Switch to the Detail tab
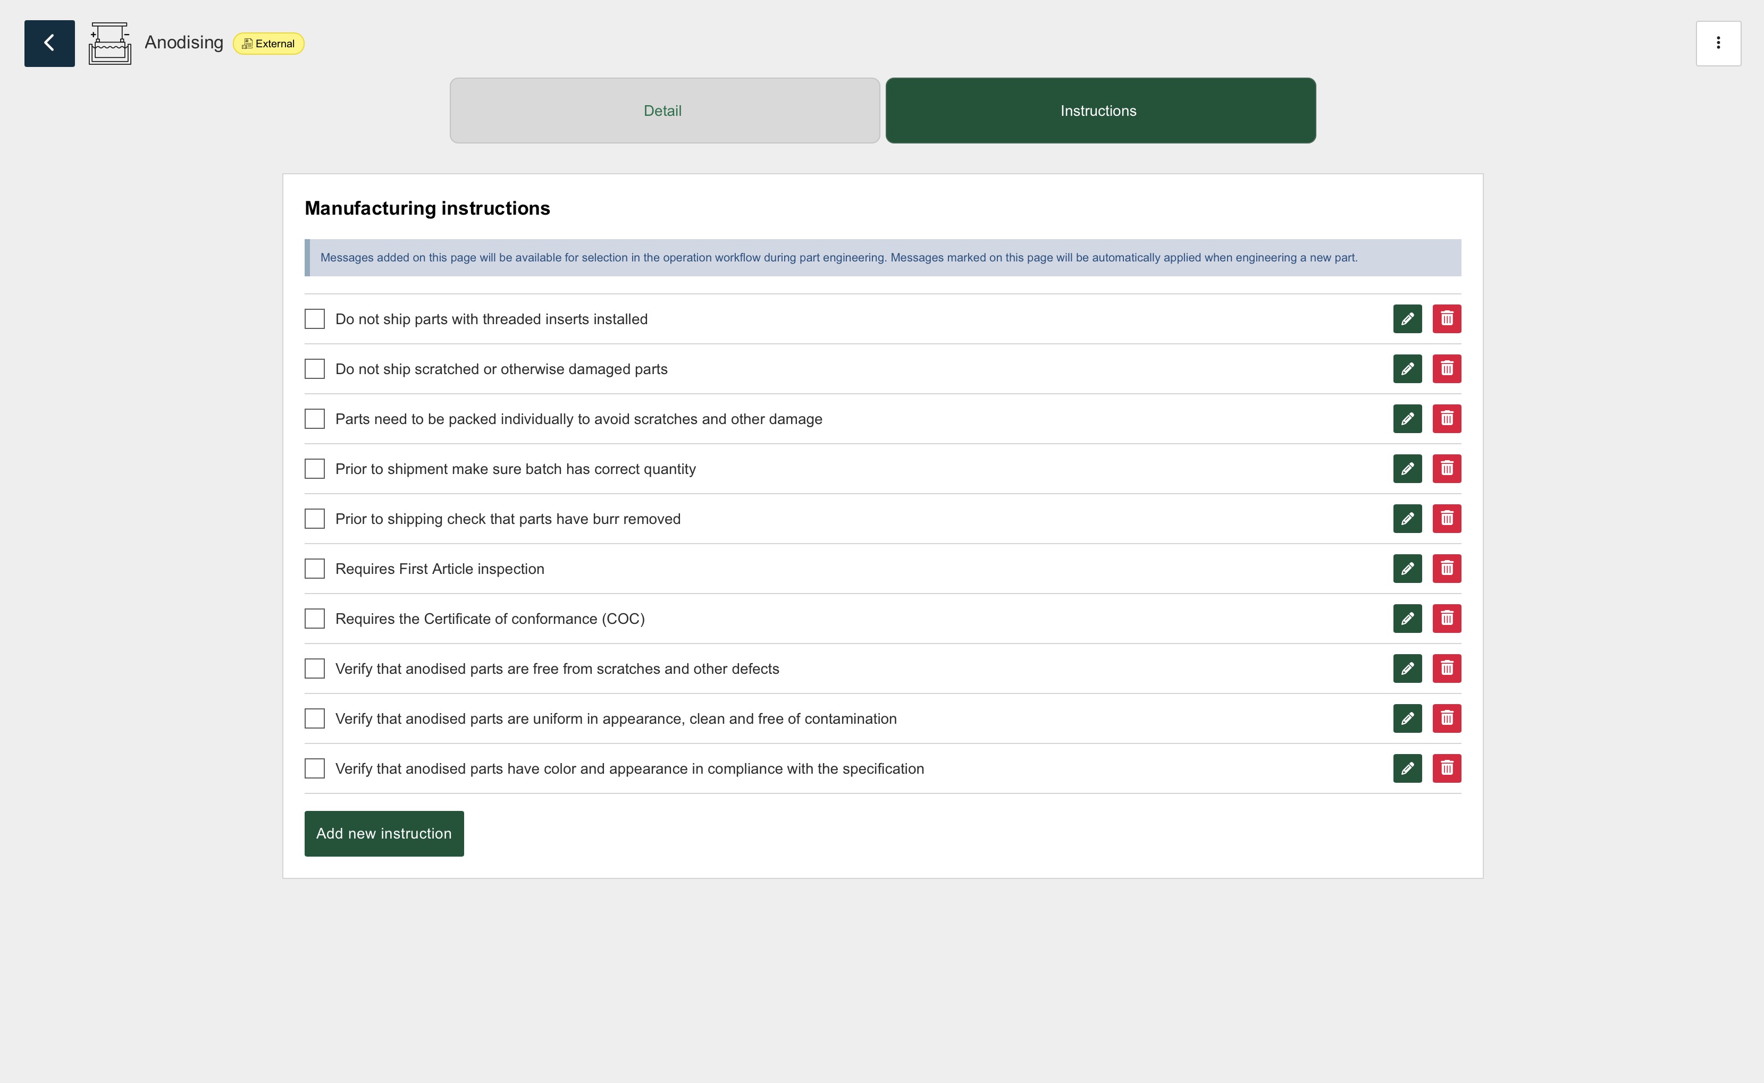 click(x=664, y=111)
